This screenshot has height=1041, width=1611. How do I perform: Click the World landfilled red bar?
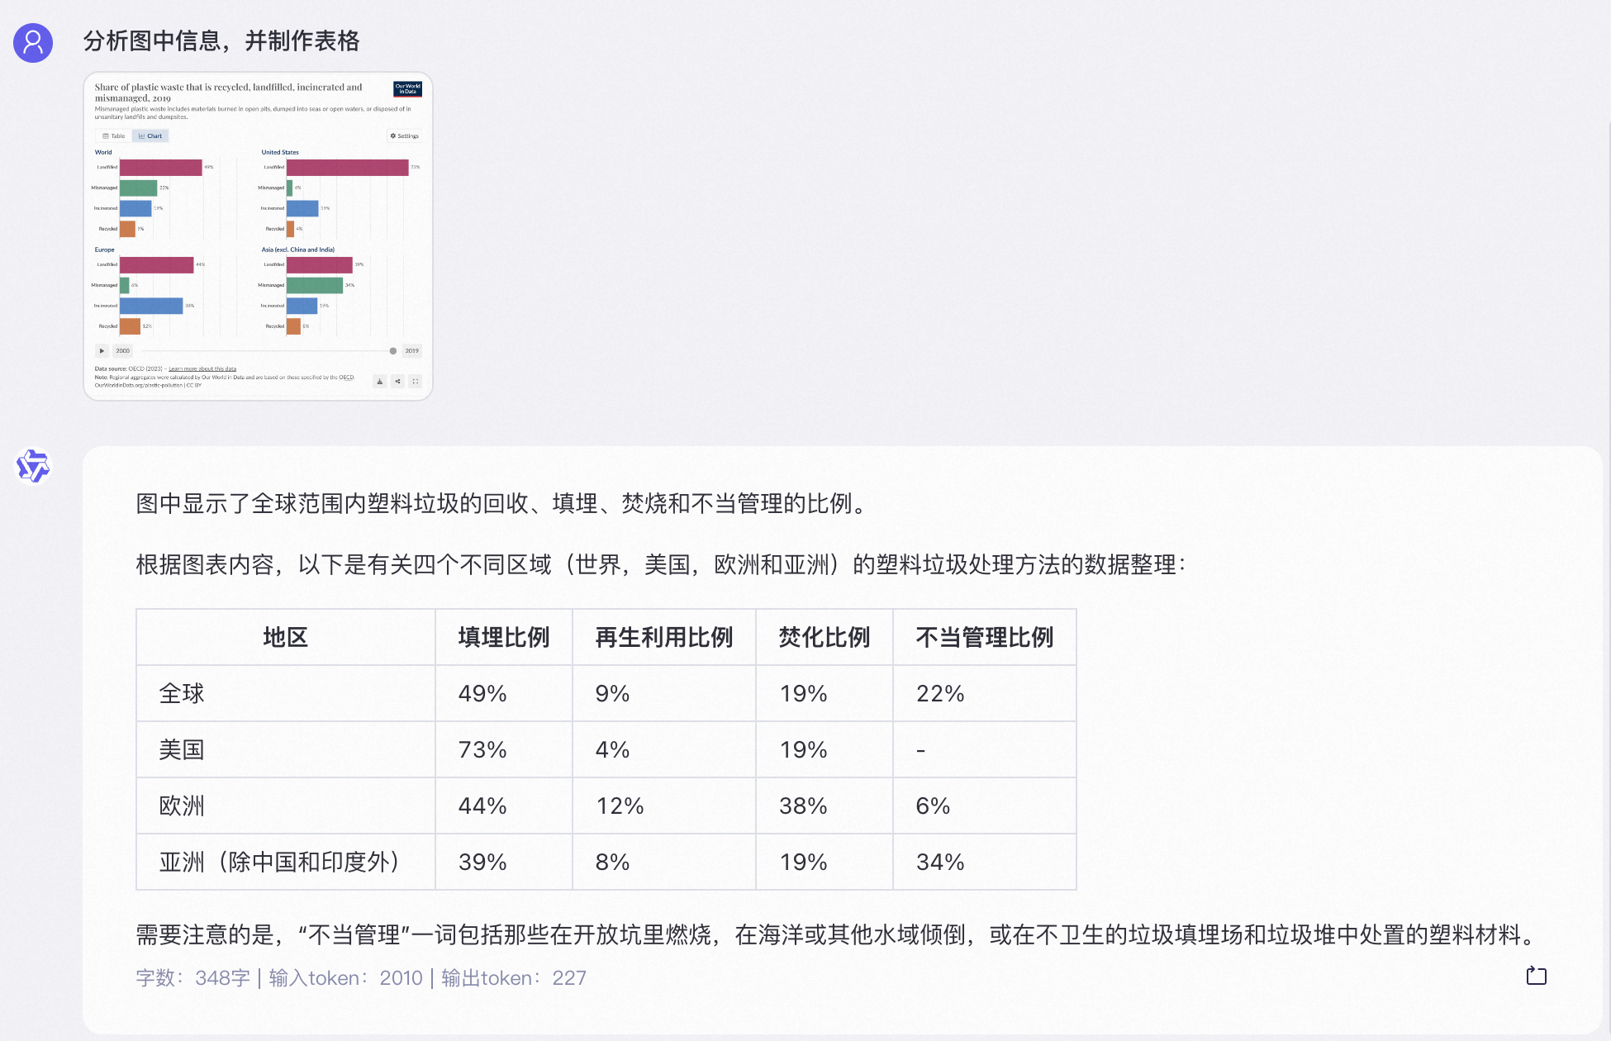coord(161,167)
